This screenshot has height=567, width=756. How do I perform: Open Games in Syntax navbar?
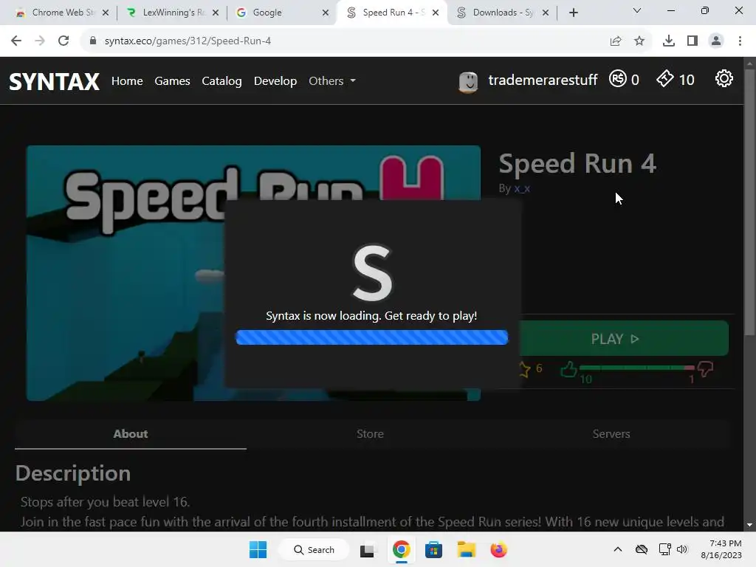pyautogui.click(x=172, y=81)
